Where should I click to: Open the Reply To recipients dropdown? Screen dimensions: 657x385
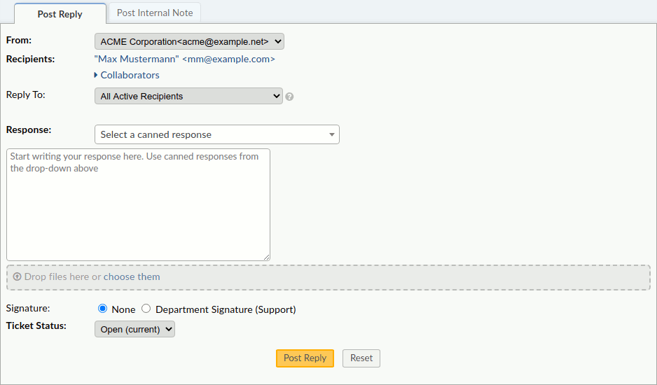(x=188, y=96)
